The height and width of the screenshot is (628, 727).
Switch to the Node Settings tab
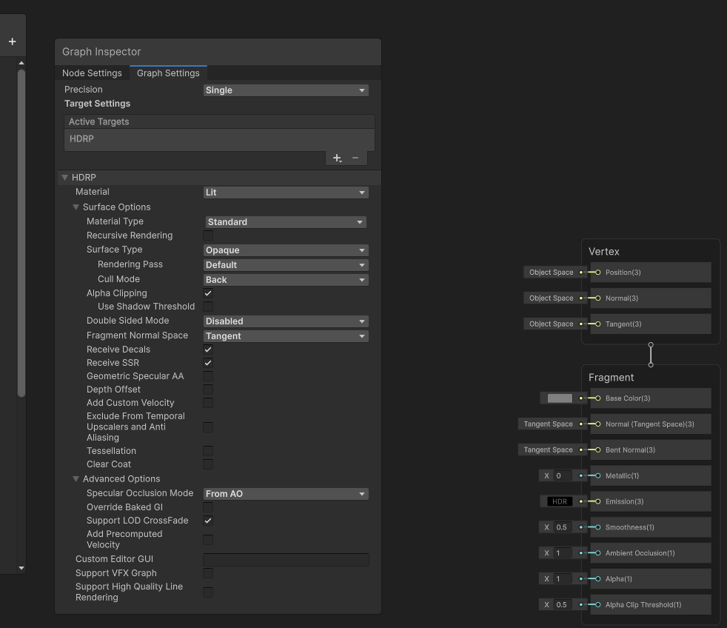(x=92, y=73)
